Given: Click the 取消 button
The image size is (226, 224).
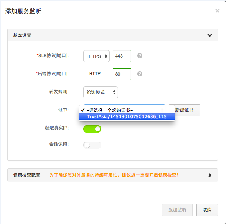Looking at the screenshot, I should (207, 210).
